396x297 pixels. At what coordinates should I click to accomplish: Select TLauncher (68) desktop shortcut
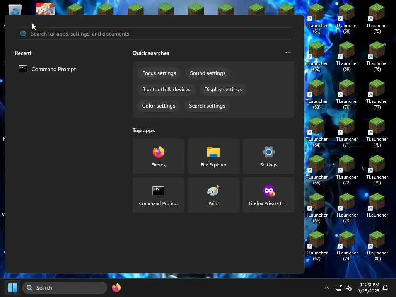click(x=347, y=19)
